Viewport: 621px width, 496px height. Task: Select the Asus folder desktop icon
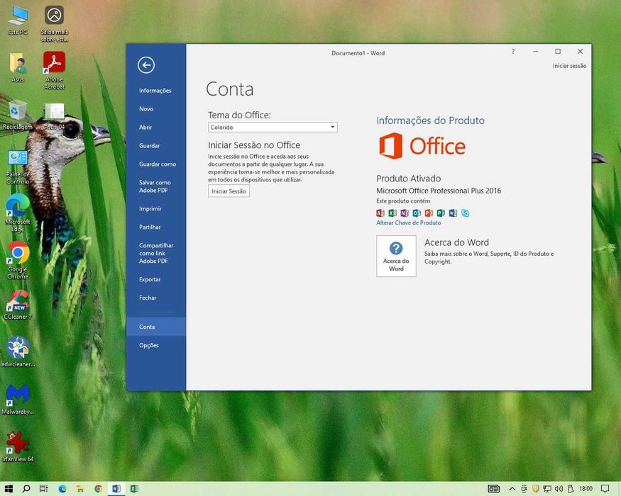pyautogui.click(x=18, y=67)
